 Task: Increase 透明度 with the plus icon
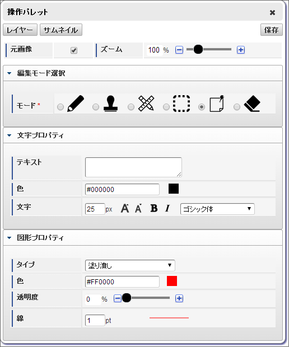[x=179, y=298]
